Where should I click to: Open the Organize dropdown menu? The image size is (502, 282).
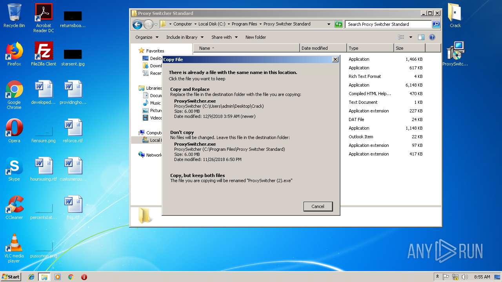(147, 37)
